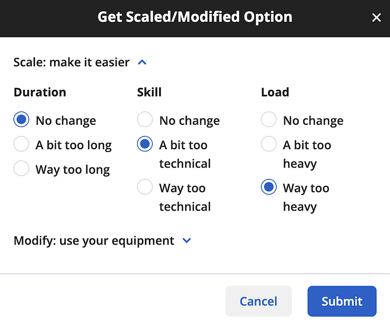Choose 'A bit too long' duration option

pos(21,144)
